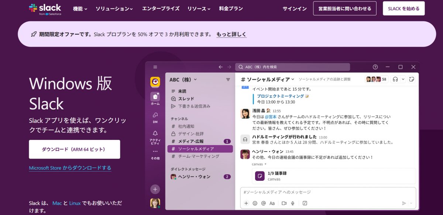This screenshot has height=215, width=443.
Task: Open Microsoft Store からダウンロードする link
Action: pyautogui.click(x=70, y=168)
